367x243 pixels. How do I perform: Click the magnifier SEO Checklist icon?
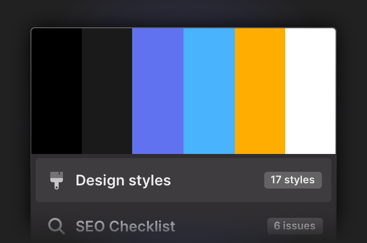pos(57,226)
